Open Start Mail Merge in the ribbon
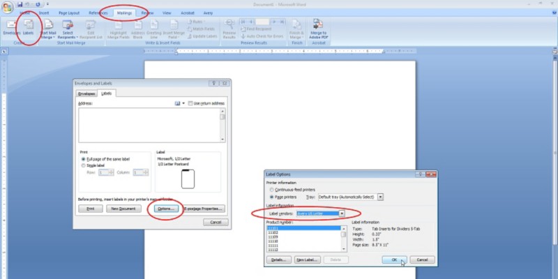 49,29
